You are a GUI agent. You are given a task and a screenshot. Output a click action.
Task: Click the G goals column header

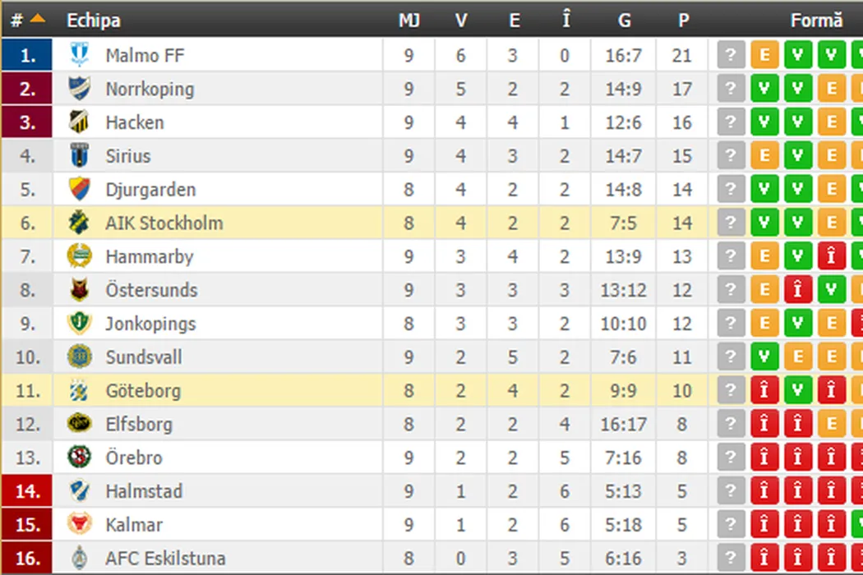[x=623, y=20]
